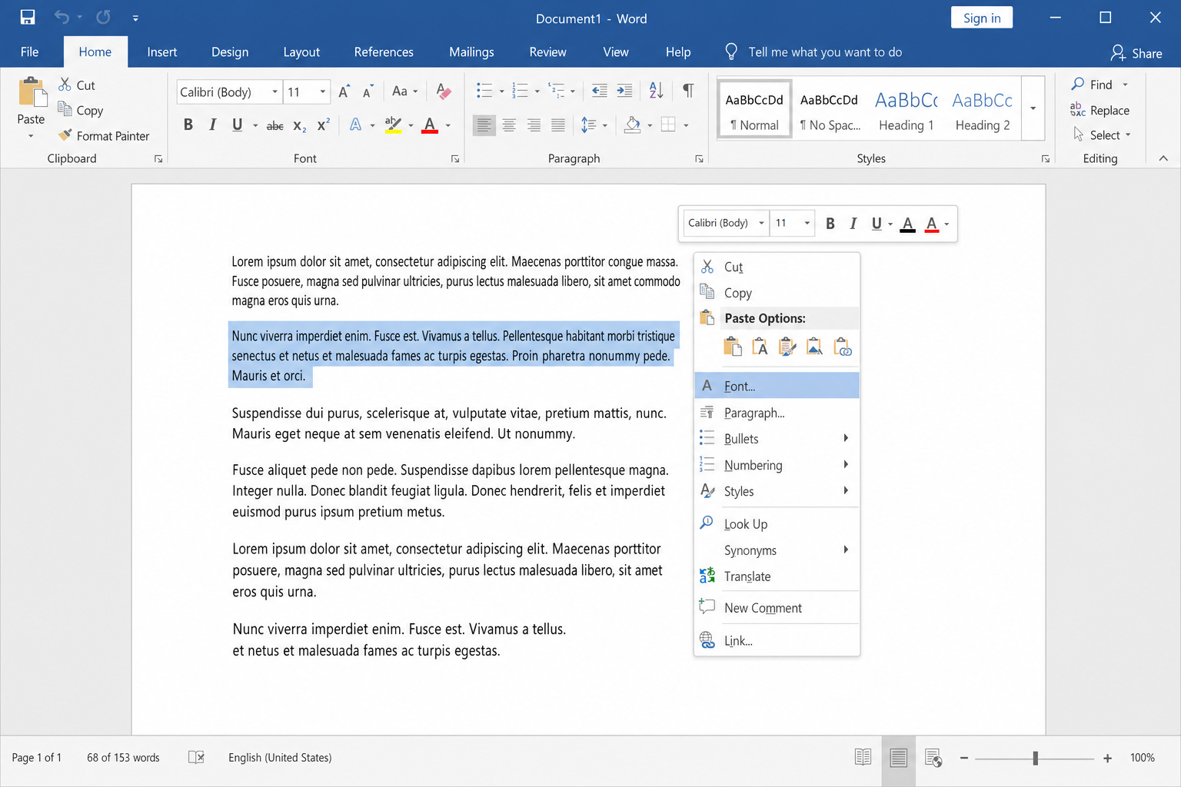
Task: Click Replace in Editing group
Action: tap(1099, 110)
